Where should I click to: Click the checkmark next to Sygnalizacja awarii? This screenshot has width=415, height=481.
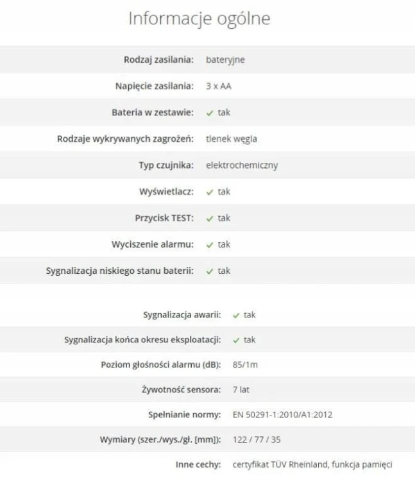(236, 316)
